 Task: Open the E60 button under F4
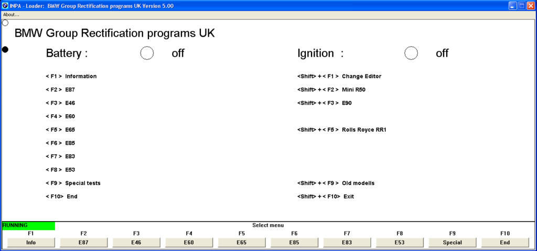coord(189,243)
